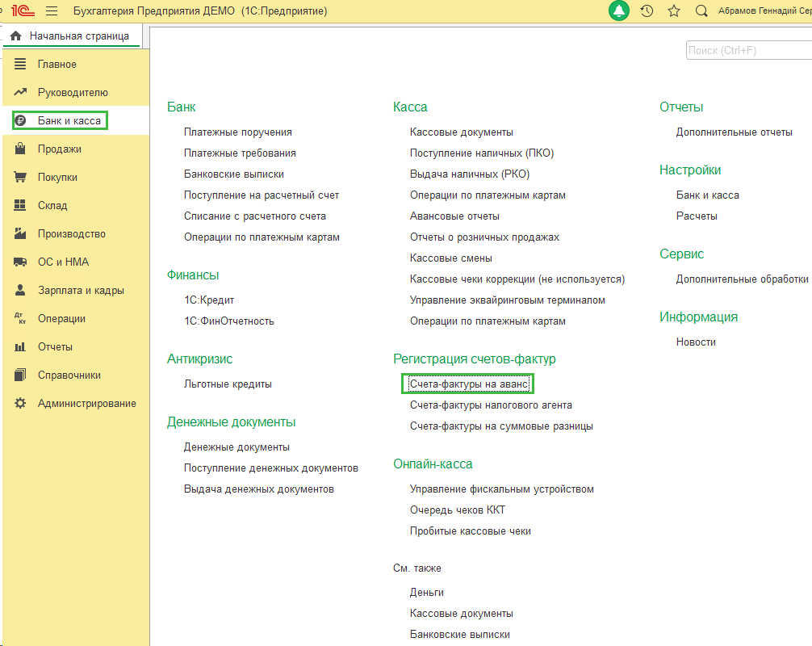Open Льготные кредиты

pos(228,384)
